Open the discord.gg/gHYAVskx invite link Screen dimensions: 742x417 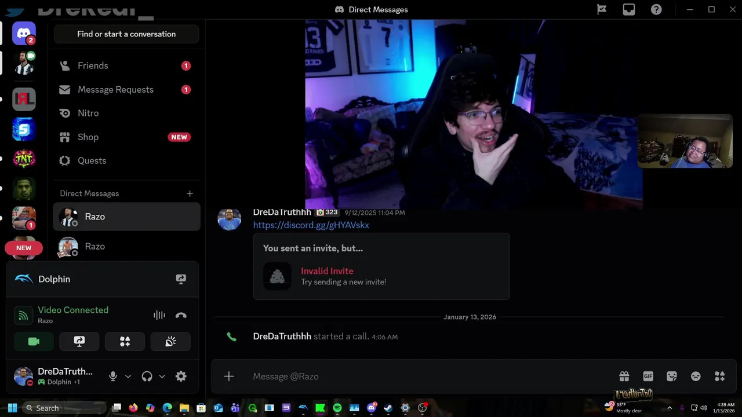pyautogui.click(x=311, y=225)
